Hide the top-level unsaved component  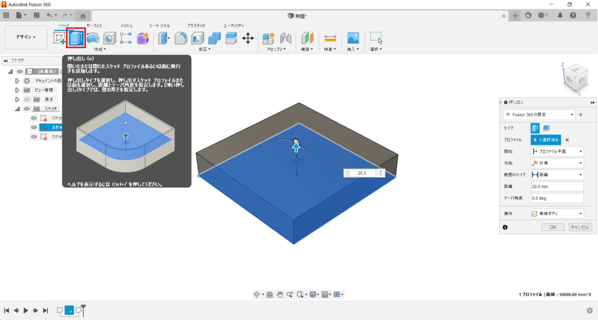pos(20,71)
